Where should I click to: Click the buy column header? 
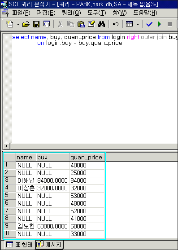[x=53, y=158]
